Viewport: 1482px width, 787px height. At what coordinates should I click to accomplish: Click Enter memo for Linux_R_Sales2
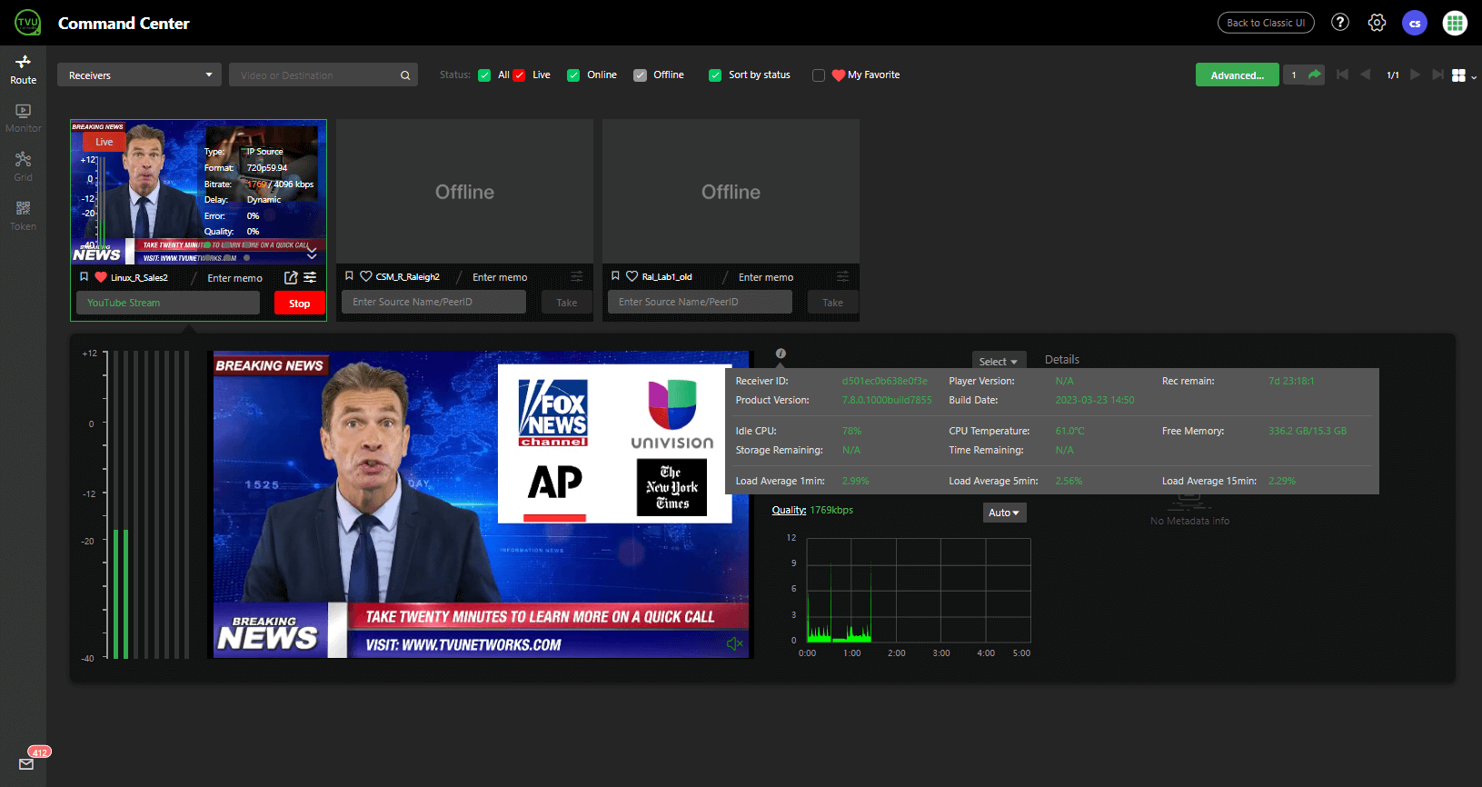point(234,278)
